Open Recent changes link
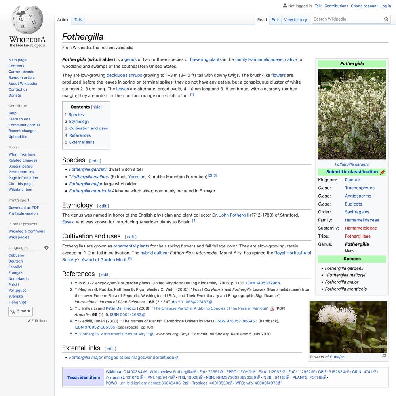Viewport: 396px width, 396px height. (x=22, y=131)
